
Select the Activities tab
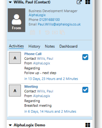coord(16,46)
